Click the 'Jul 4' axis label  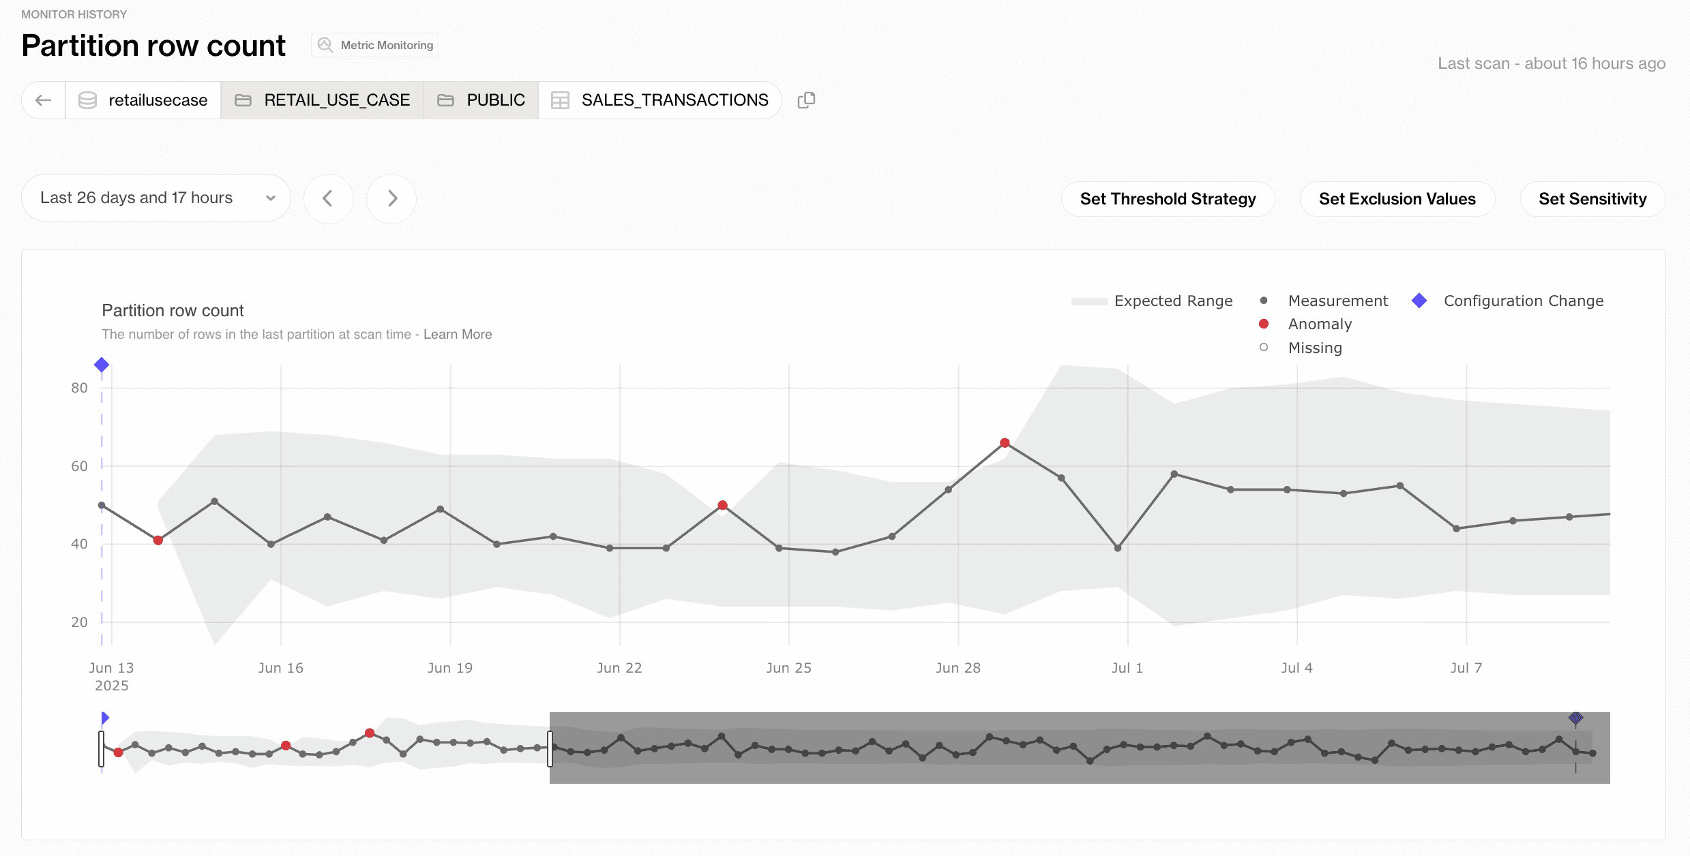pos(1296,668)
